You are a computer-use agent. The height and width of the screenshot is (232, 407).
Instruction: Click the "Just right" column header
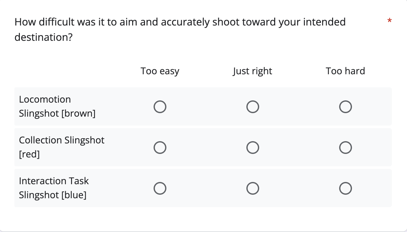point(253,71)
